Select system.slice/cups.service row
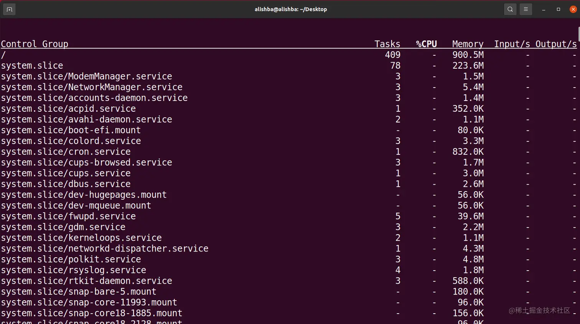The width and height of the screenshot is (580, 324). click(x=288, y=173)
